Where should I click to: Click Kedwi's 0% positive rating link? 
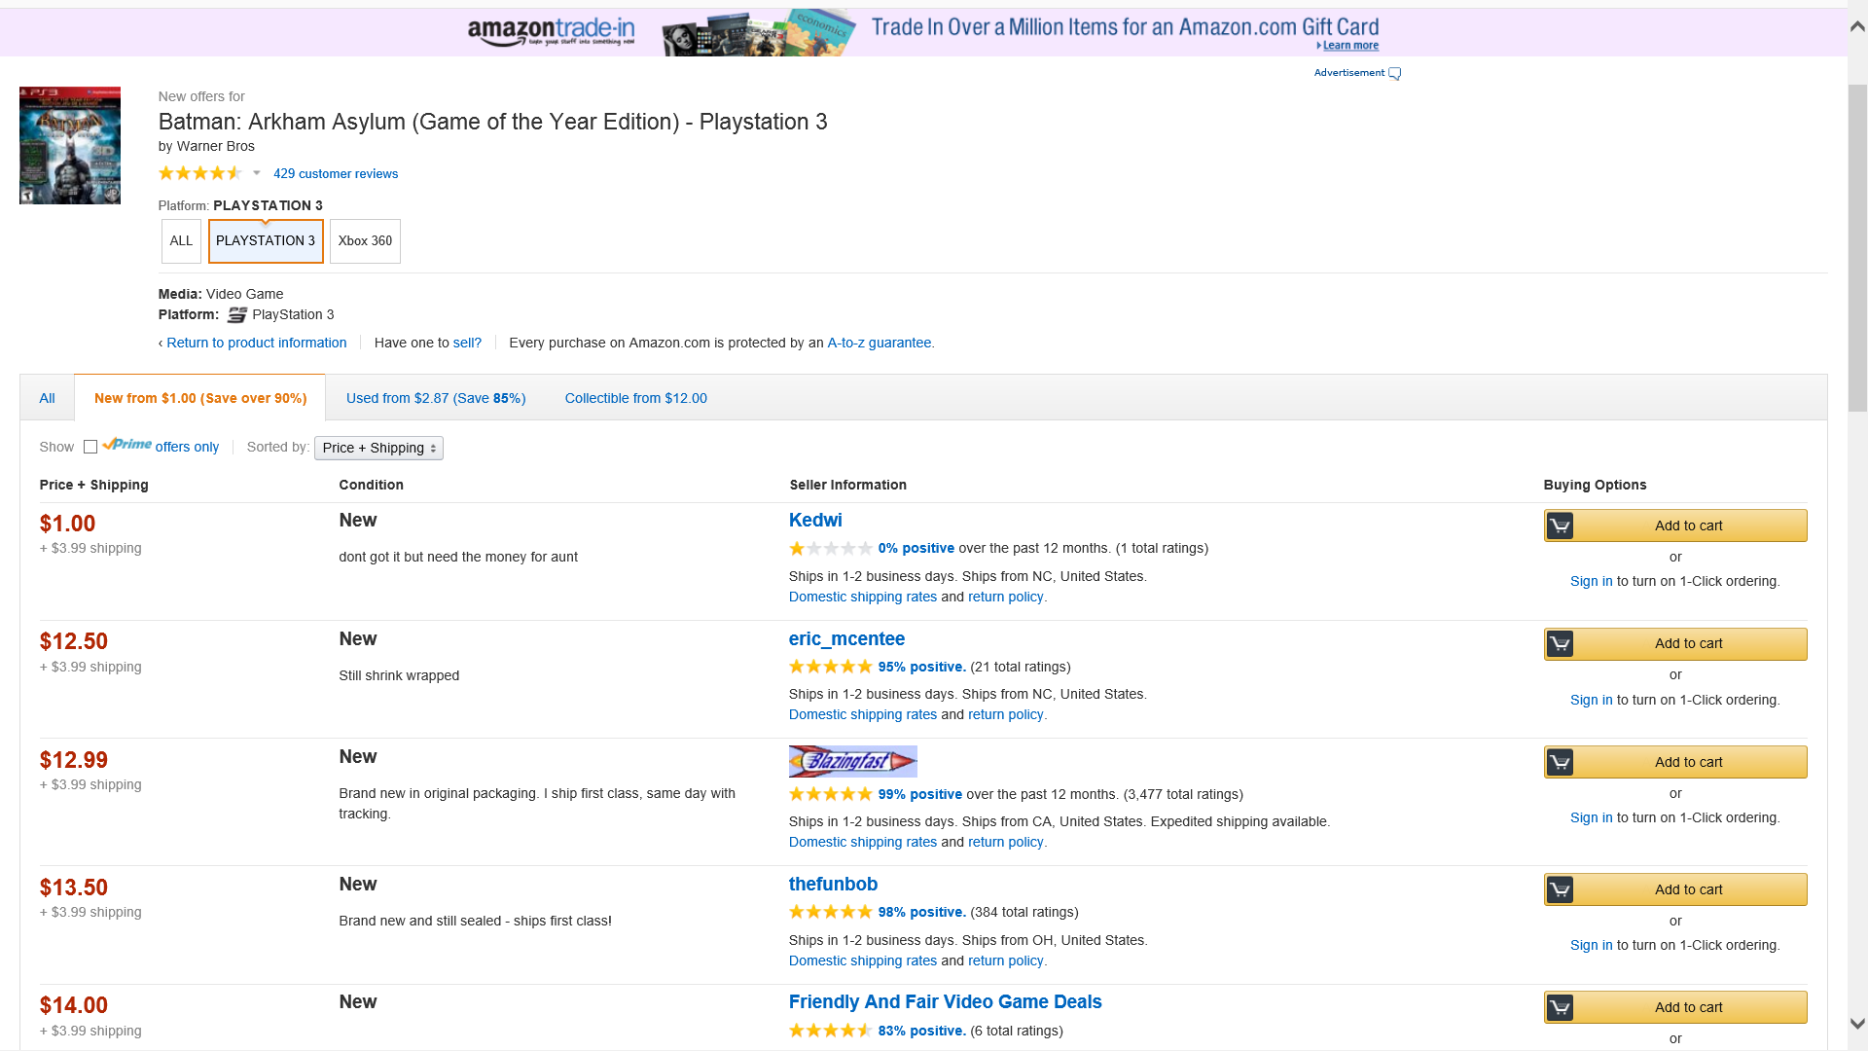[916, 548]
